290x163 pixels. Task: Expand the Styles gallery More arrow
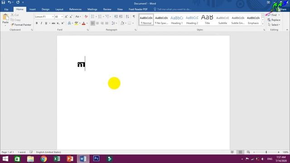[x=263, y=24]
